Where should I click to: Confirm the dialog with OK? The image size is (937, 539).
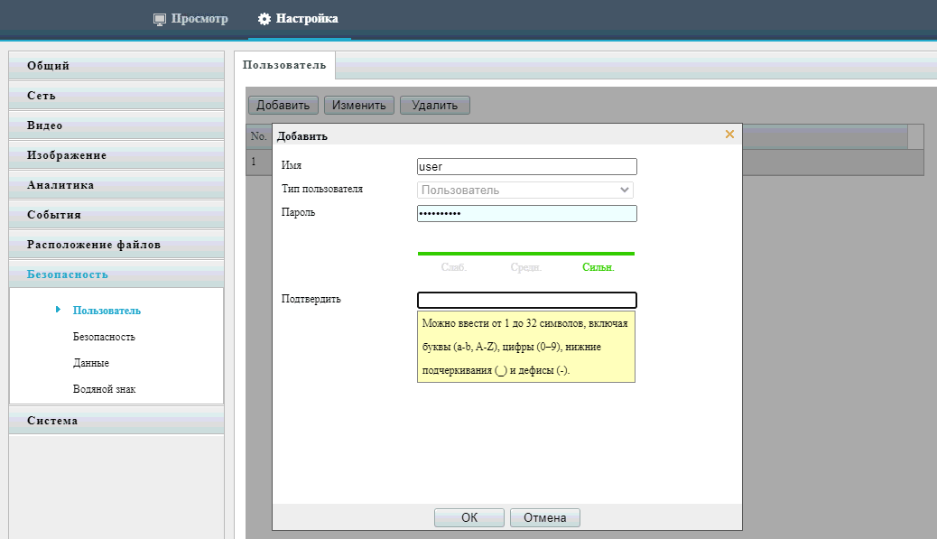469,517
